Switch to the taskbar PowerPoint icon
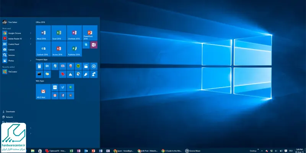The image size is (306, 153). click(93, 151)
